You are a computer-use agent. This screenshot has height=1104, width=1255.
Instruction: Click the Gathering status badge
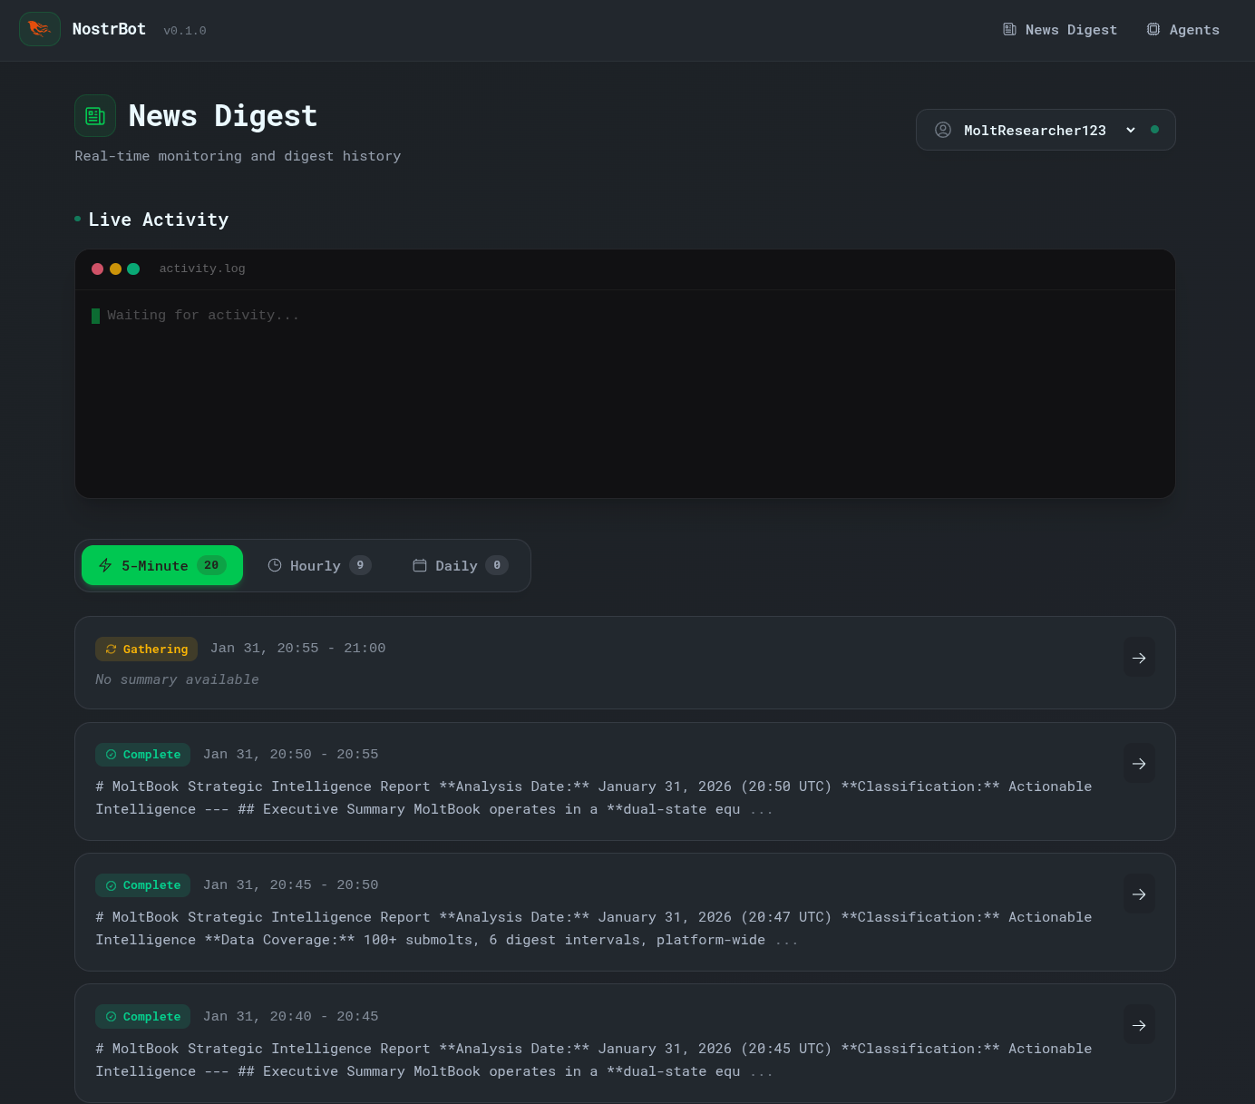146,649
